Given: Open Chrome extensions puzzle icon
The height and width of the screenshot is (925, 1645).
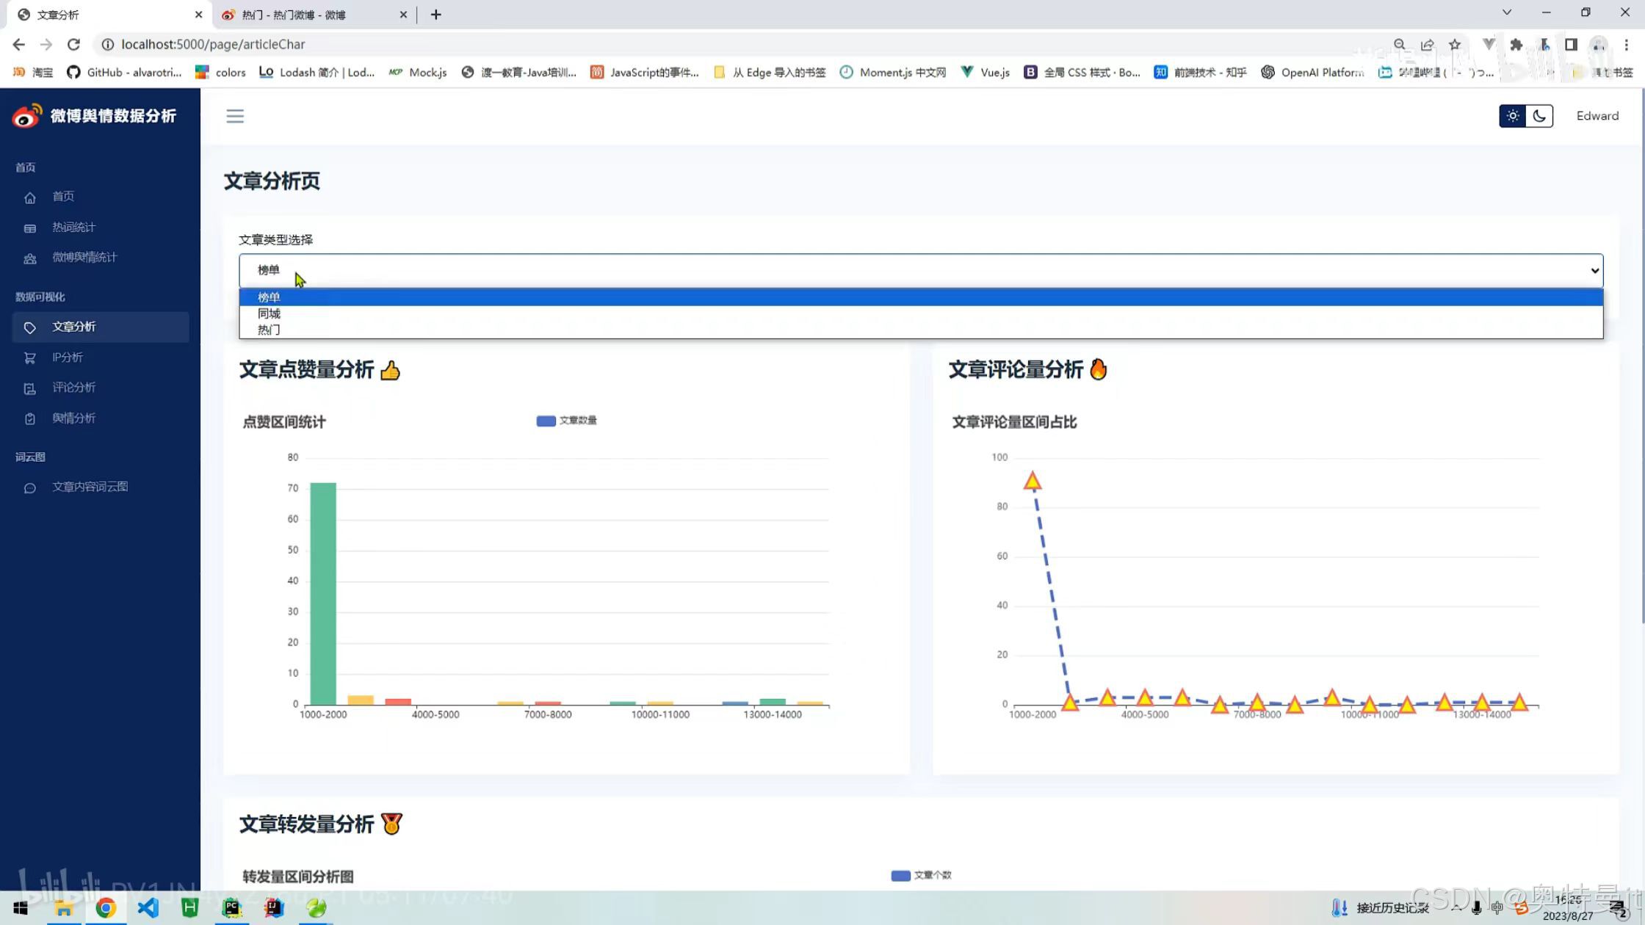Looking at the screenshot, I should [x=1516, y=45].
